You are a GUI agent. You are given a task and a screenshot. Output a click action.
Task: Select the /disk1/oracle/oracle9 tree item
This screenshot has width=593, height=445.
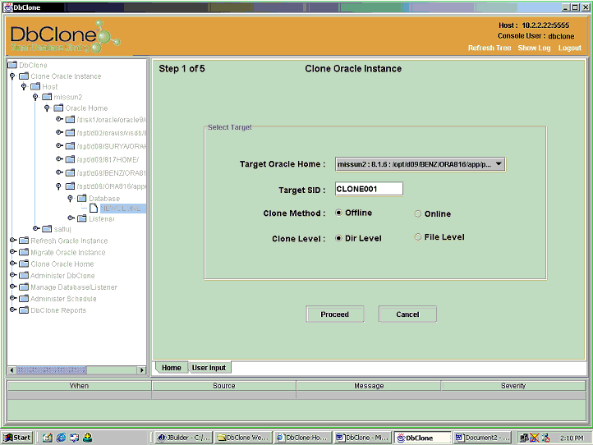coord(112,120)
